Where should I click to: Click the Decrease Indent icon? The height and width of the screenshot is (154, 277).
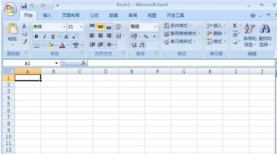point(92,45)
